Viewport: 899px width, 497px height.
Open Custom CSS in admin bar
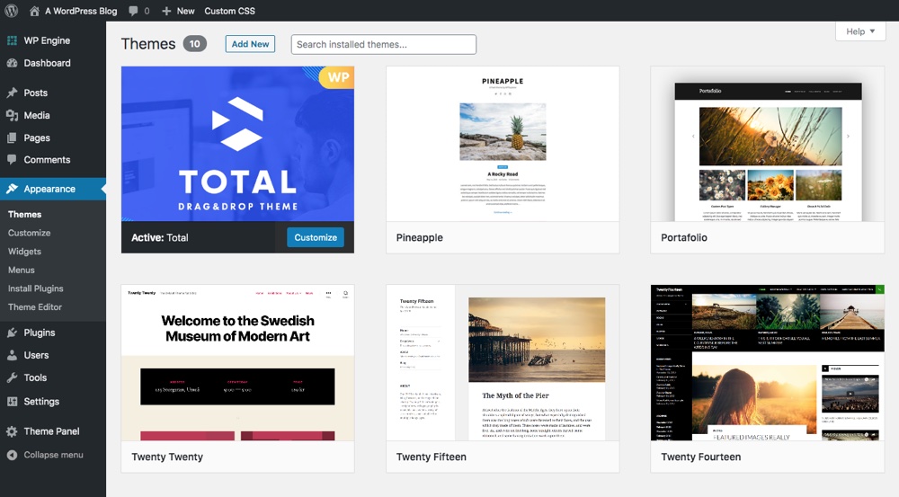click(x=230, y=11)
